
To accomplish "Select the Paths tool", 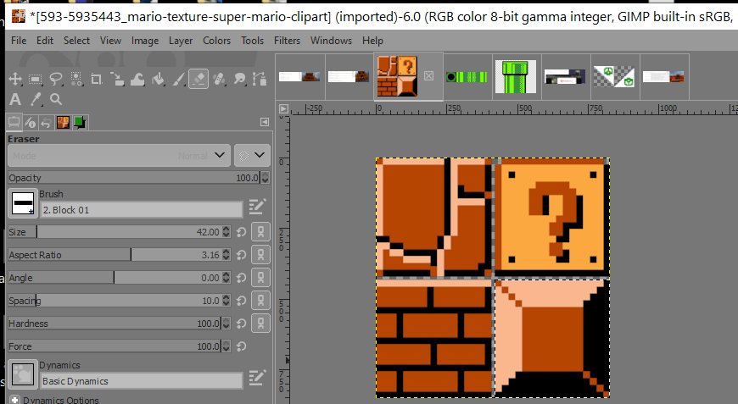I will (260, 79).
